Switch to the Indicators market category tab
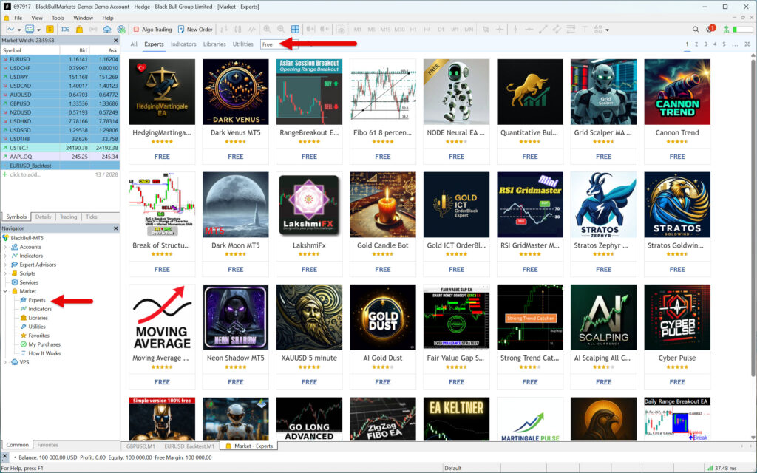This screenshot has width=757, height=473. click(x=183, y=44)
